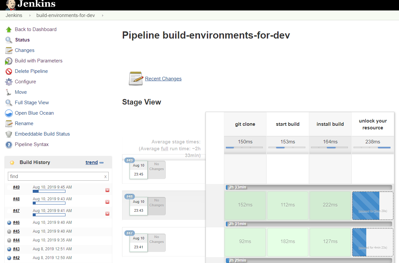Abort build #47 using red cancel icon

tap(107, 214)
